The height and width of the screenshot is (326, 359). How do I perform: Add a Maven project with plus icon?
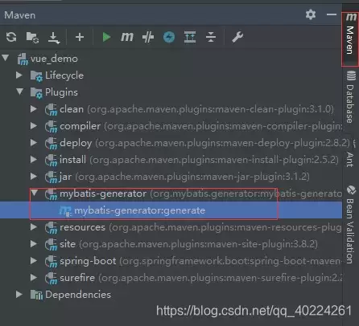pos(80,37)
